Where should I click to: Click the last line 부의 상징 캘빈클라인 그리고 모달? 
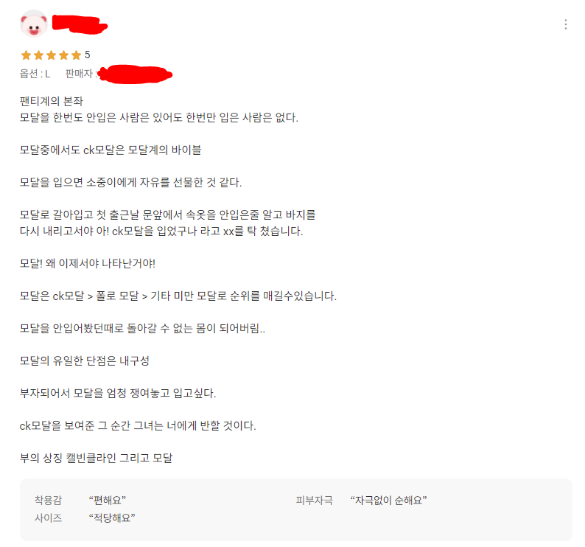point(97,458)
